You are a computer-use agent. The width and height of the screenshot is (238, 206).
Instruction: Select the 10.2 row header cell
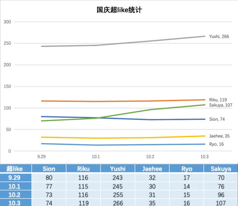16,195
